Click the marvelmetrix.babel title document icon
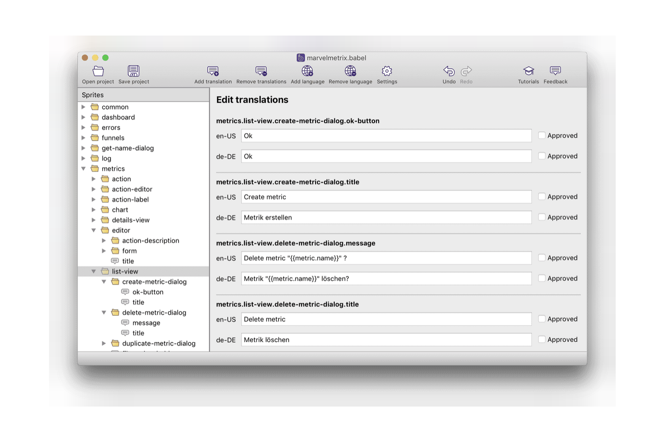Screen dimensions: 657x445 (301, 58)
